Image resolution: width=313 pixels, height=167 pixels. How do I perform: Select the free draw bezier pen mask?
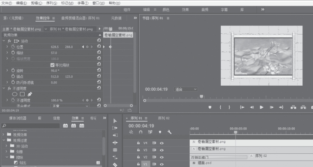(30, 94)
